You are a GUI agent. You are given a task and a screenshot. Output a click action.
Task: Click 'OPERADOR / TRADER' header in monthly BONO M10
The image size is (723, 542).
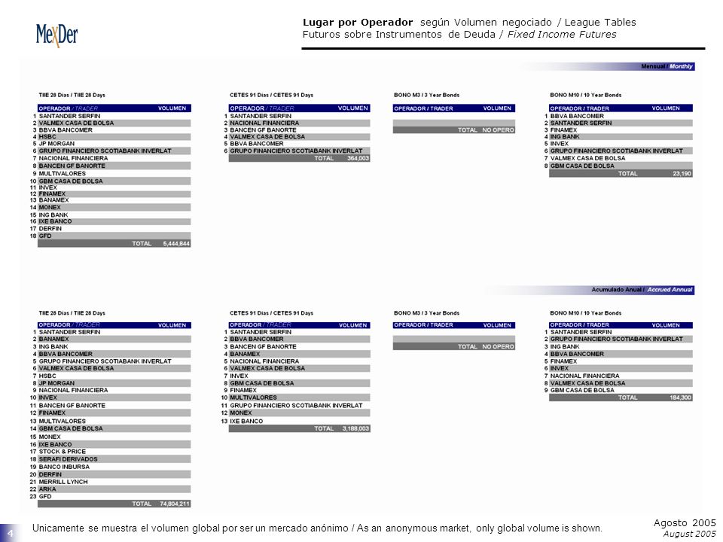pos(580,108)
